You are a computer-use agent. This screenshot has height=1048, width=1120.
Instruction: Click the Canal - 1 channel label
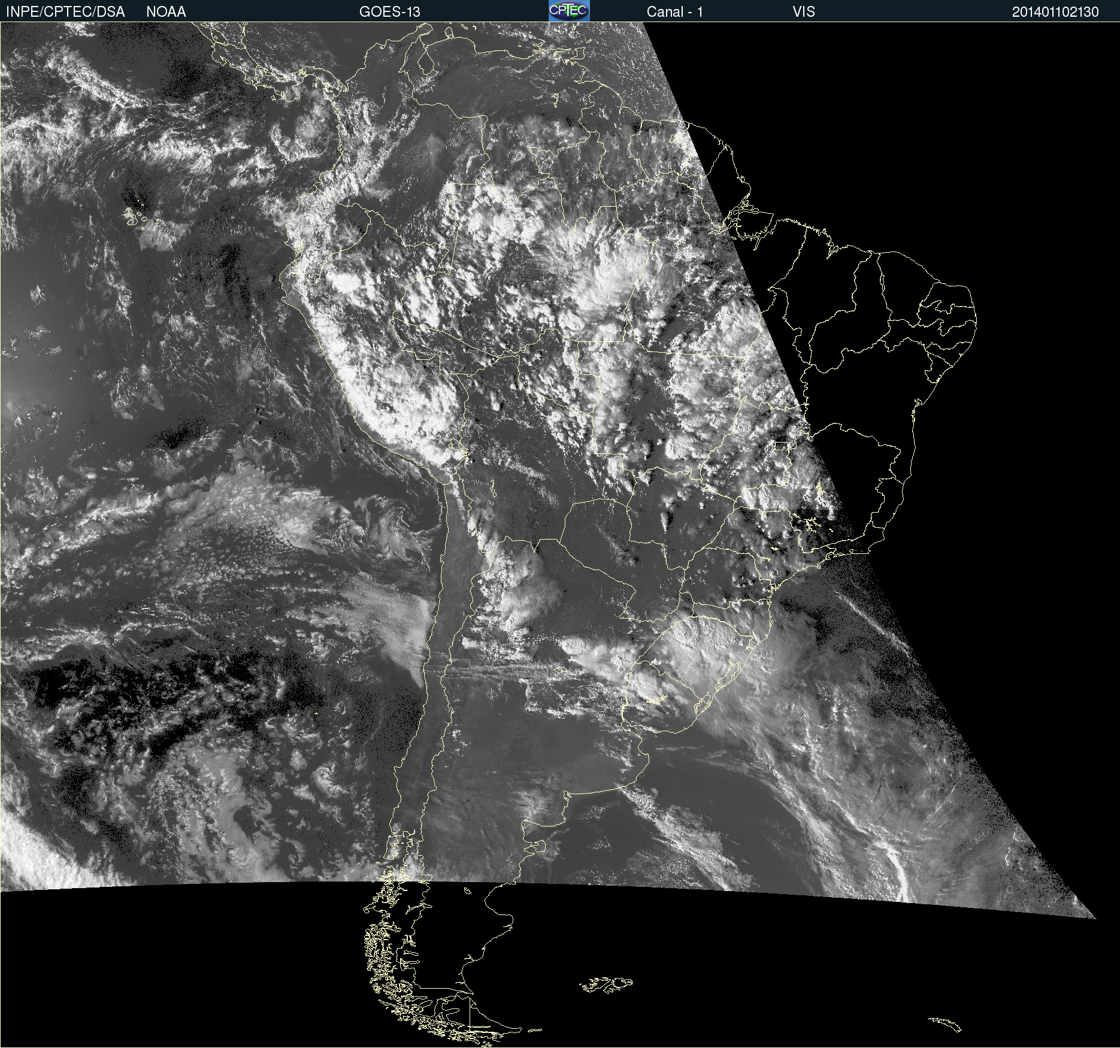tap(675, 12)
